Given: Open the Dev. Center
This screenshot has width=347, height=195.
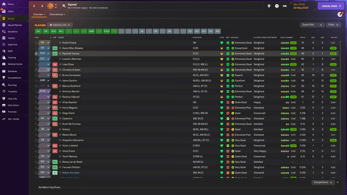Looking at the screenshot, I should 14,119.
